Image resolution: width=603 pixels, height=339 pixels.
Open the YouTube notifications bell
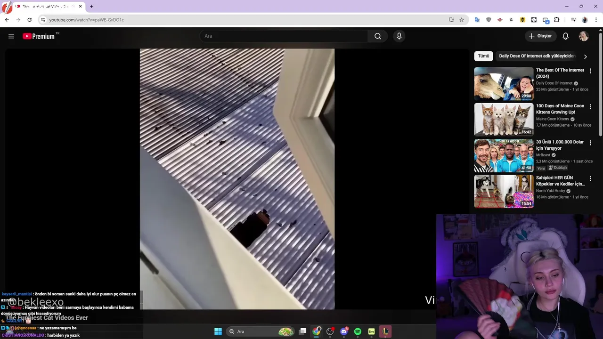(x=566, y=36)
